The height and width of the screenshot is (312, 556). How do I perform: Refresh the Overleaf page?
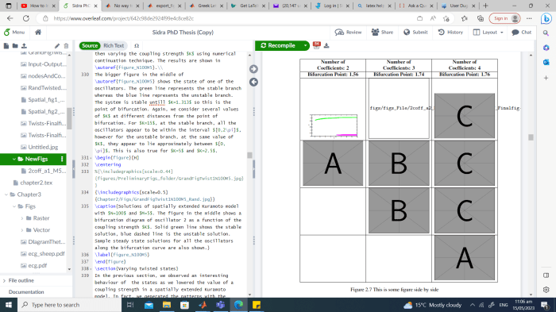point(26,18)
